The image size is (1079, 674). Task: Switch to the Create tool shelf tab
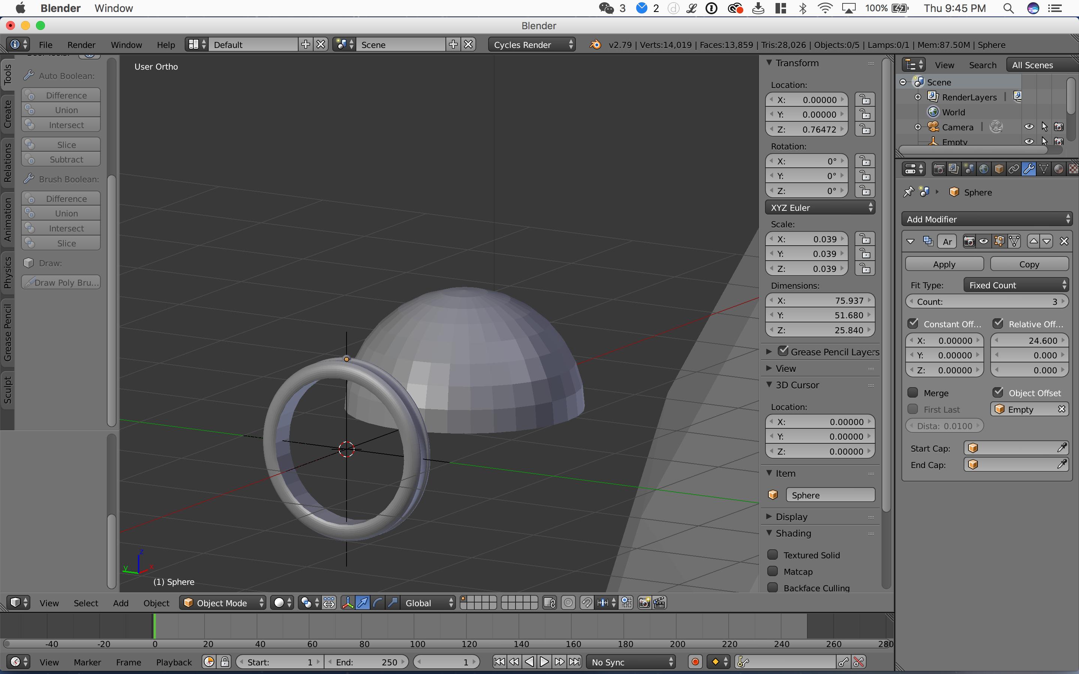[7, 114]
